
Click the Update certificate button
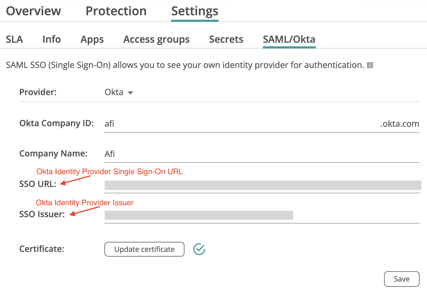click(144, 249)
